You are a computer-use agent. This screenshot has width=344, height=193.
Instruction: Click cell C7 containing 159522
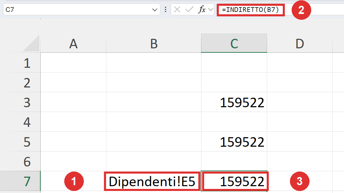pos(234,181)
